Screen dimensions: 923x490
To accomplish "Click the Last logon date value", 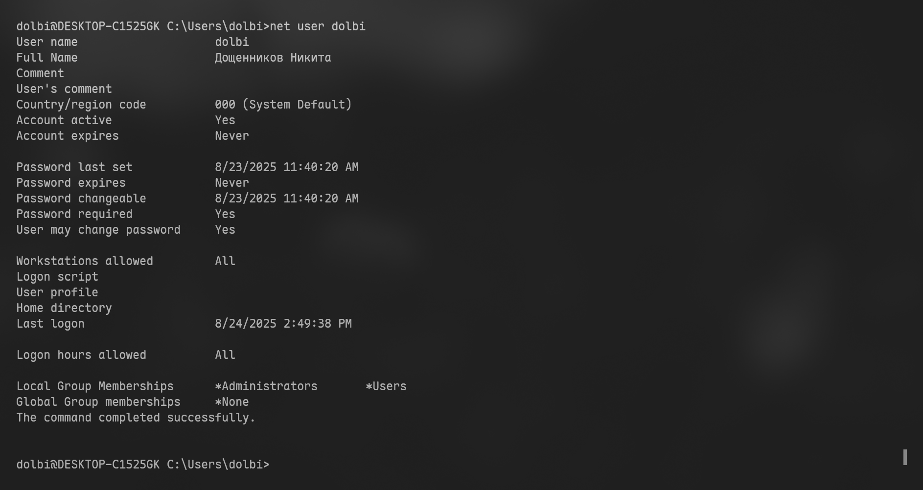I will 283,324.
